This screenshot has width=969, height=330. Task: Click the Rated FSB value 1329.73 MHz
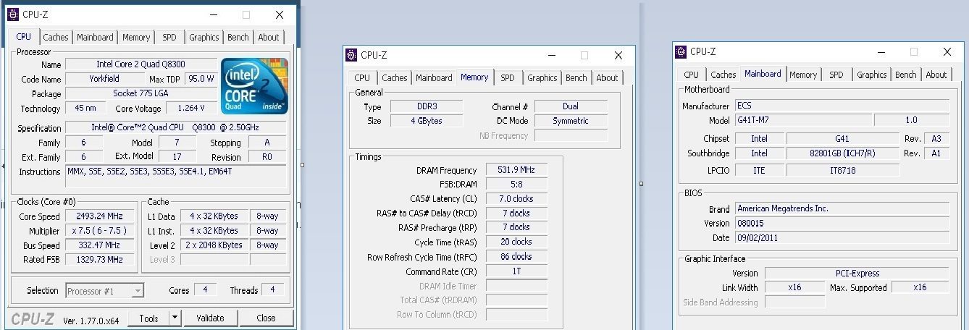[99, 259]
